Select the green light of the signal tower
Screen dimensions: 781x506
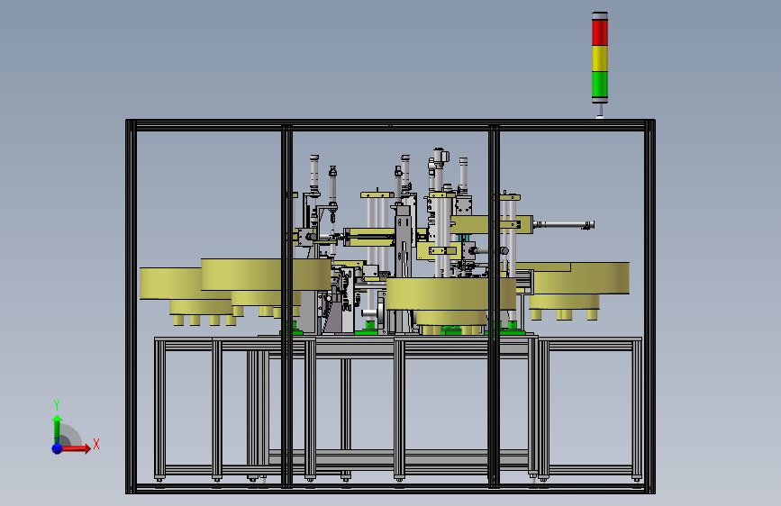click(x=600, y=85)
